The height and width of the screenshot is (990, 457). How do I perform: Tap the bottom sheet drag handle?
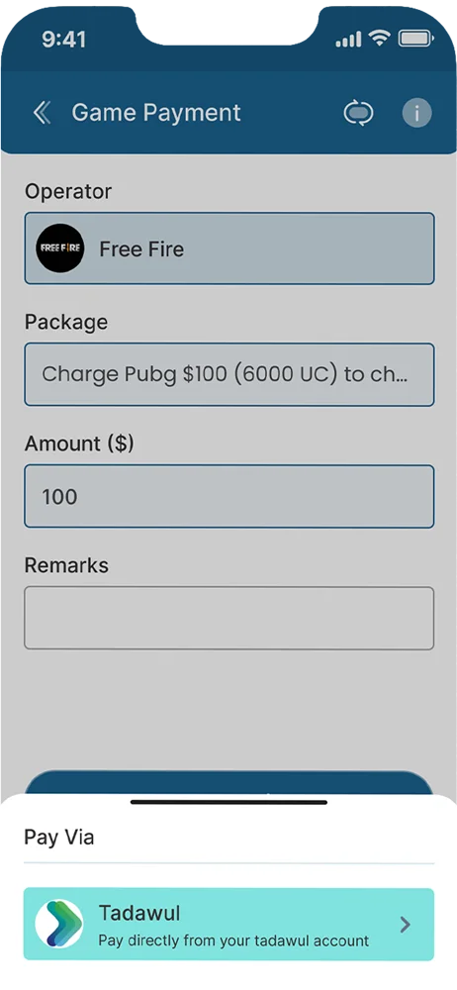click(x=229, y=803)
